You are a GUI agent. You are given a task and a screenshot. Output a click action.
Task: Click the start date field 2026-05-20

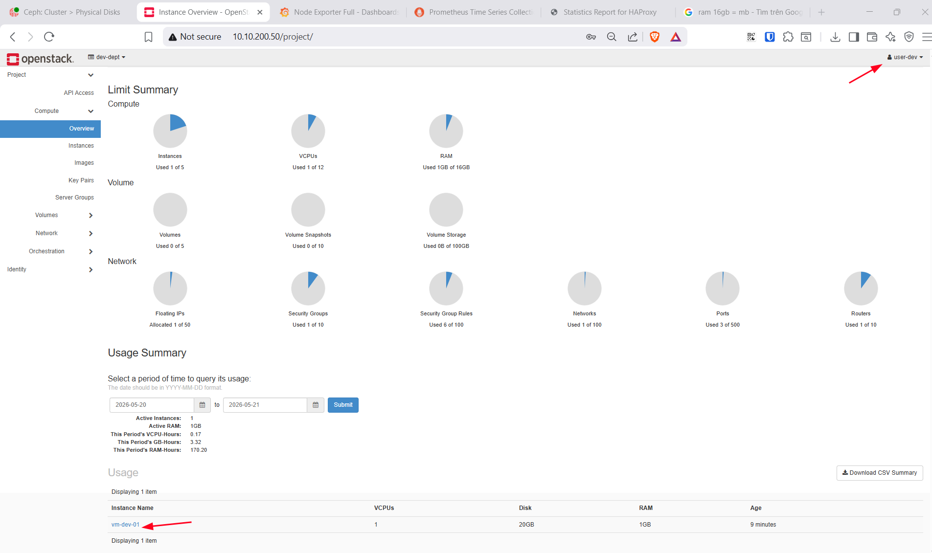click(152, 405)
